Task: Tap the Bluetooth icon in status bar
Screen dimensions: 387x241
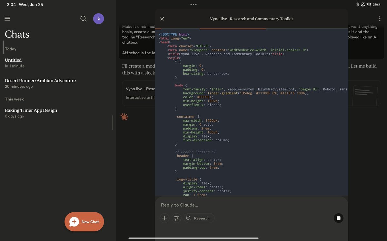Action: coord(358,4)
